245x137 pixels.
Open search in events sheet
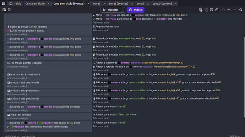(x=241, y=10)
